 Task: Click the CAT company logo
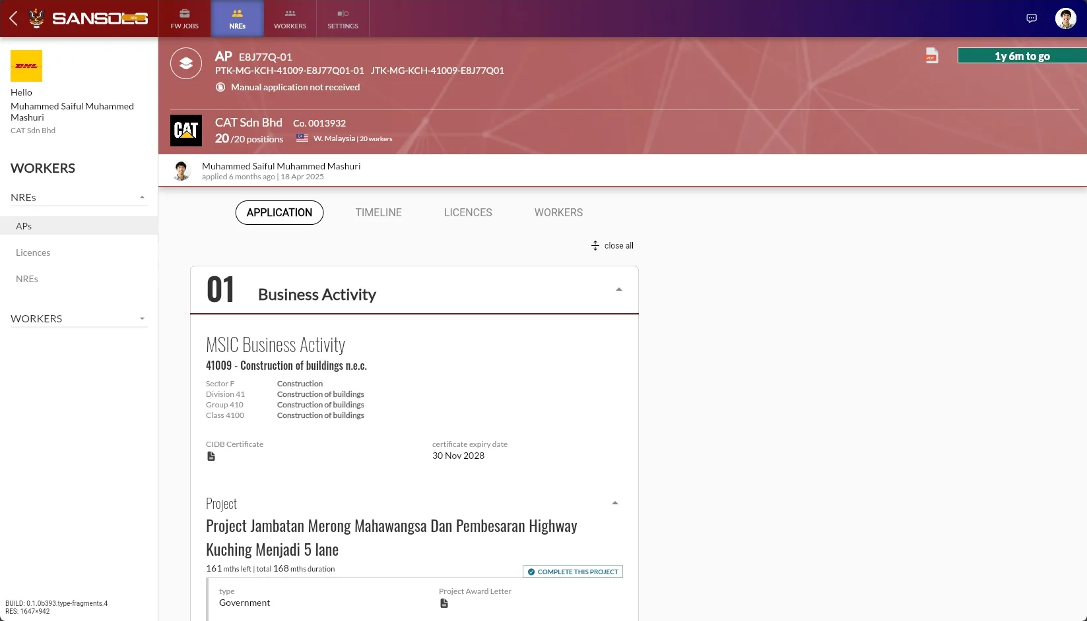coord(186,131)
